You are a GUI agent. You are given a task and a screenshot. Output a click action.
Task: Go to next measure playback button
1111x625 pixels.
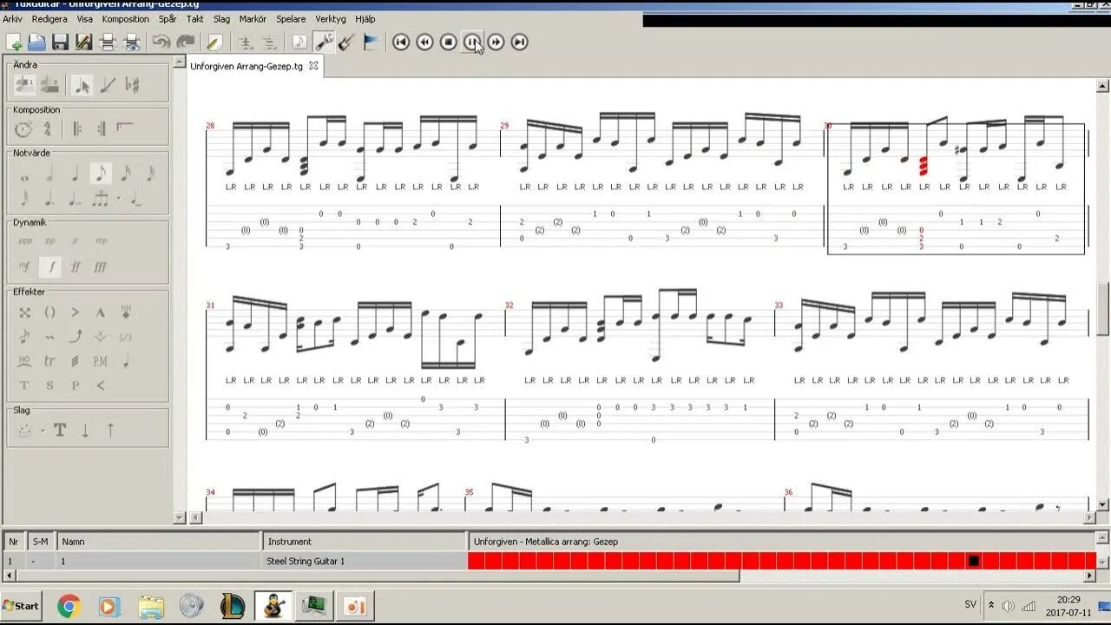point(496,42)
